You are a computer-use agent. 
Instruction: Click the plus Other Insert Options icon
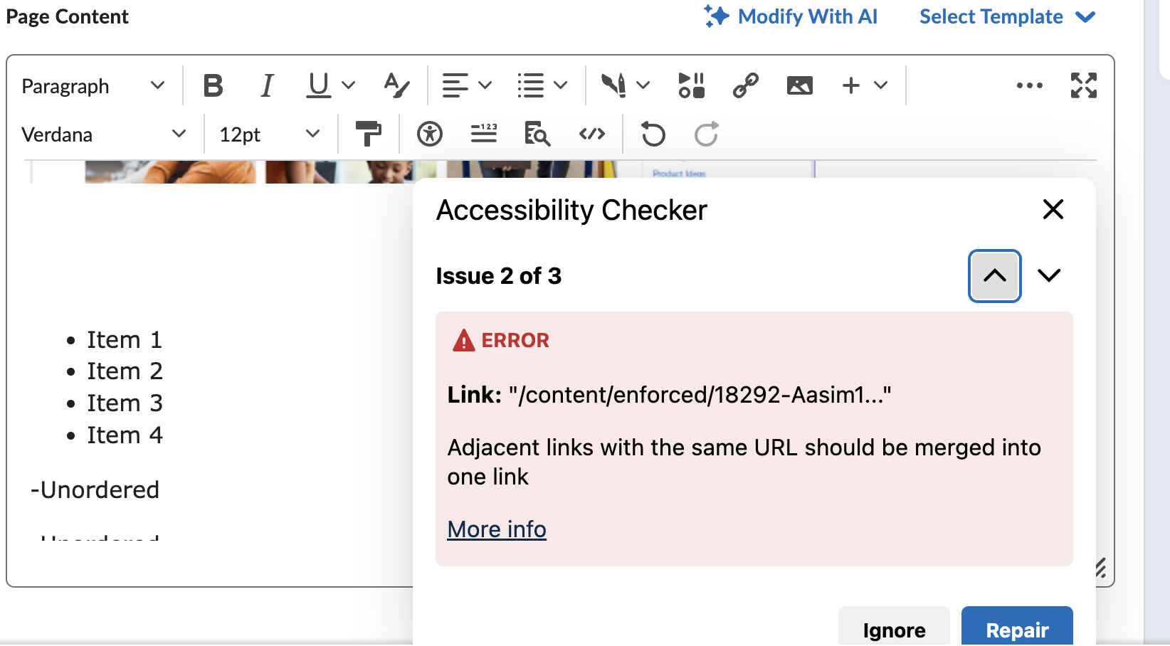tap(851, 85)
